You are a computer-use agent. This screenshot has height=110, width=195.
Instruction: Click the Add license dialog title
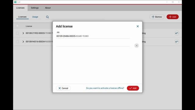coord(64,27)
